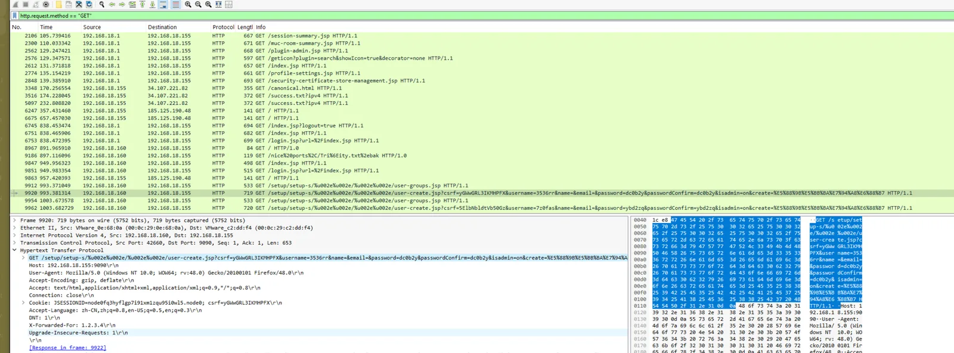Toggle packet list colorization
954x353 pixels.
176,4
